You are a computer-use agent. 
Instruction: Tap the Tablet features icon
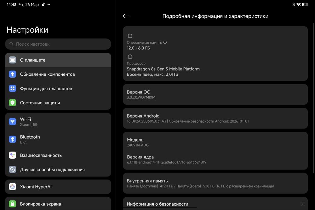coord(13,89)
